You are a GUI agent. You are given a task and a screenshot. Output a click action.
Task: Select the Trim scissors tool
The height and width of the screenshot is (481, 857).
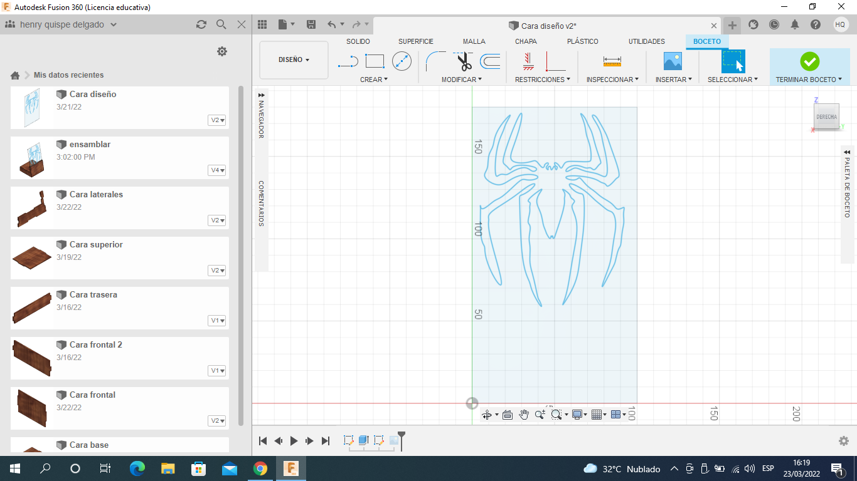click(x=464, y=61)
